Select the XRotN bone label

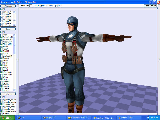[6, 61]
